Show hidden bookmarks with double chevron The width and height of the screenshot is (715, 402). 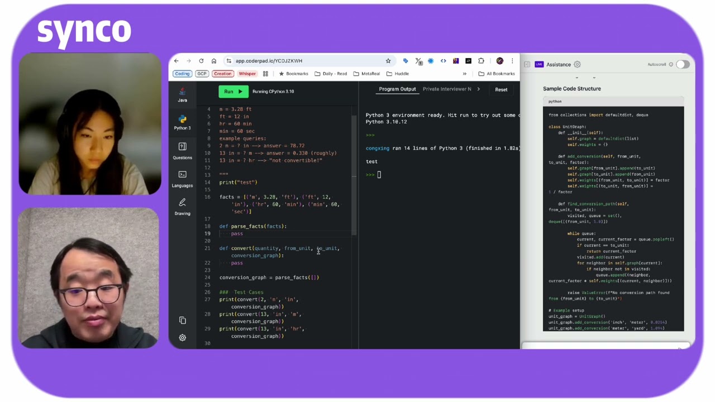[464, 74]
